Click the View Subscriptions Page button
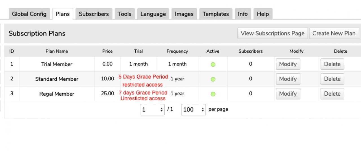Screen dimensions: 361x151 [x=272, y=33]
